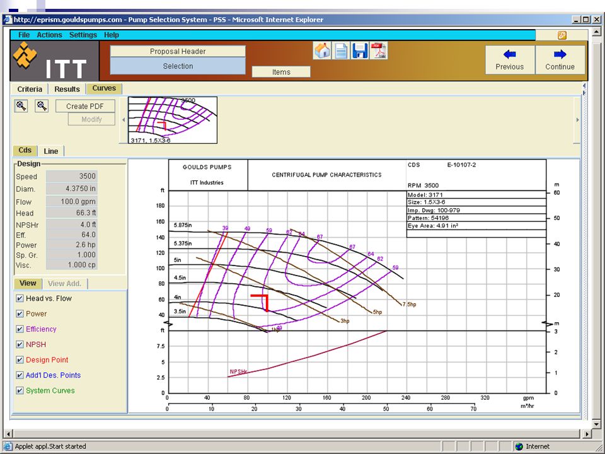Select the Curves tab
The height and width of the screenshot is (454, 605).
point(104,88)
